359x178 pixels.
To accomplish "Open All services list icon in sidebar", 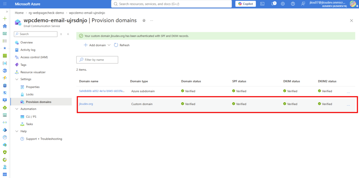I will pyautogui.click(x=5, y=41).
